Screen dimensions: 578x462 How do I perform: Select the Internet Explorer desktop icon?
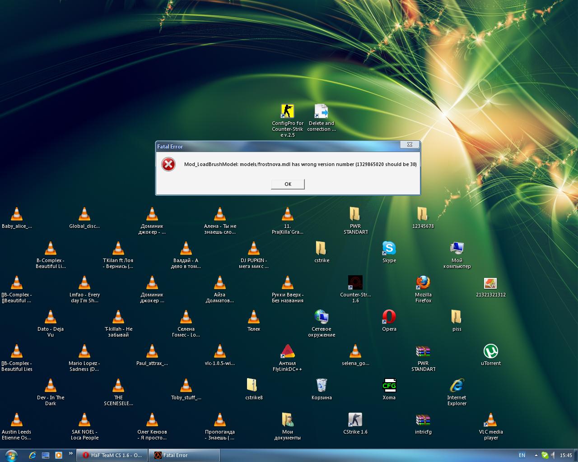[x=457, y=386]
